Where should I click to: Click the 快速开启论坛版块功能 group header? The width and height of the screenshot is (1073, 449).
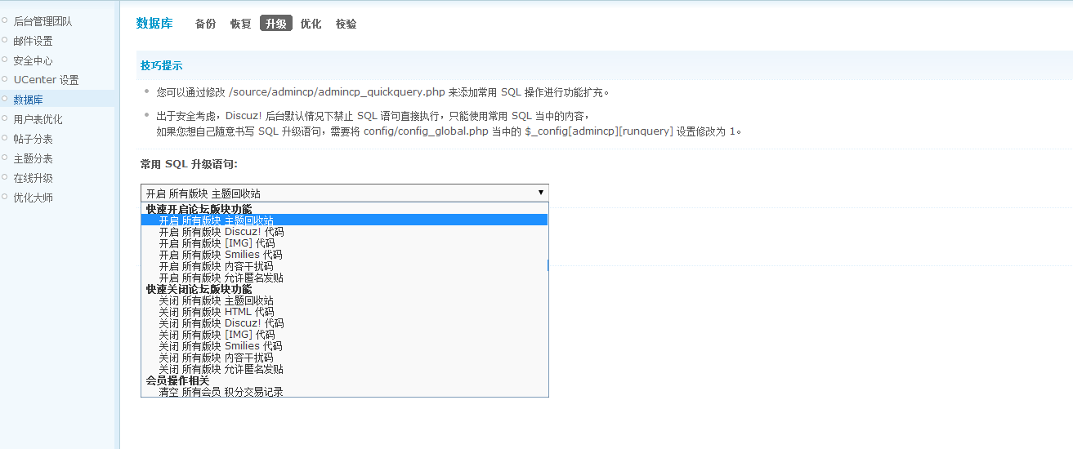pos(199,209)
